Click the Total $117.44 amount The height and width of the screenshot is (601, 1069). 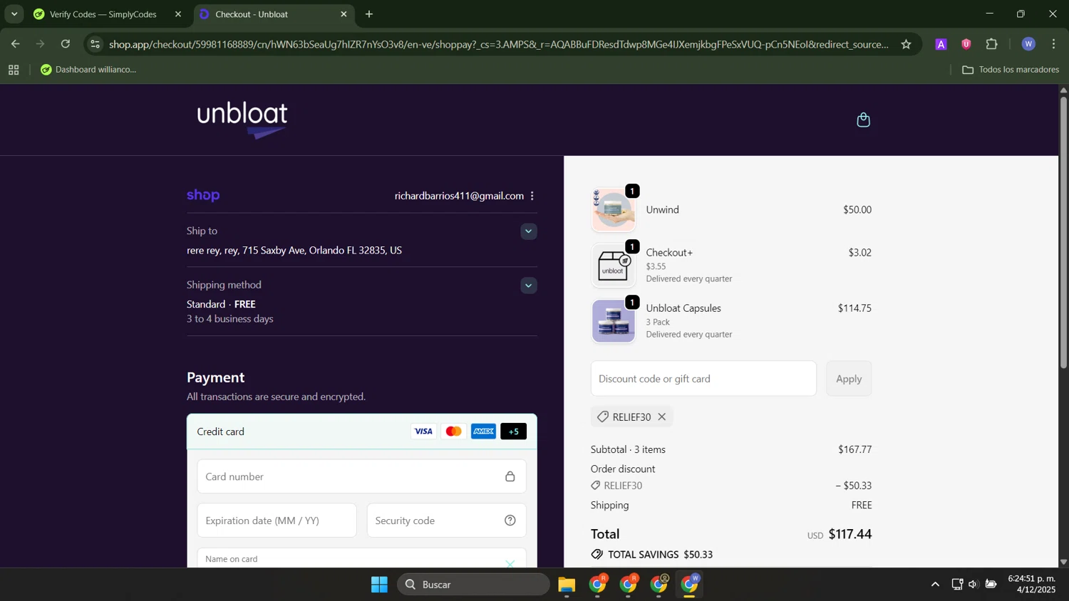[849, 534]
